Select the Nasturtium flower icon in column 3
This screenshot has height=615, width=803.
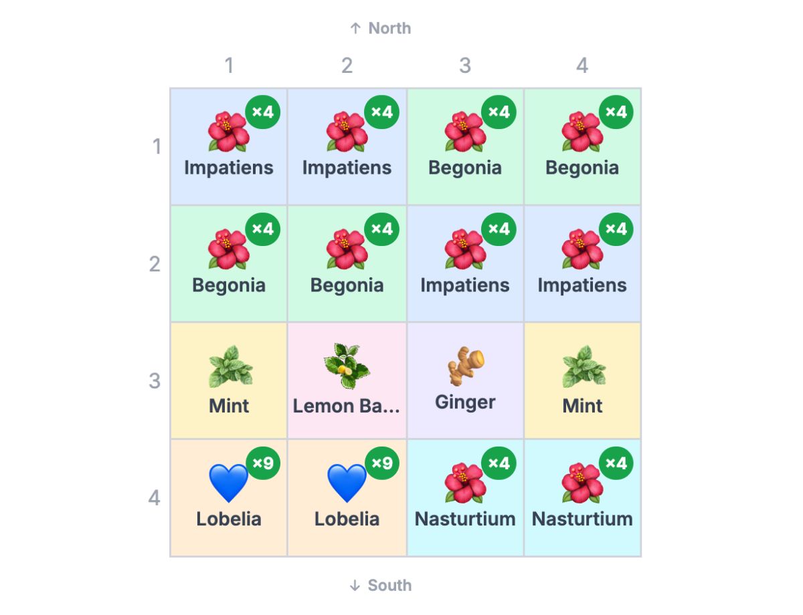point(465,483)
